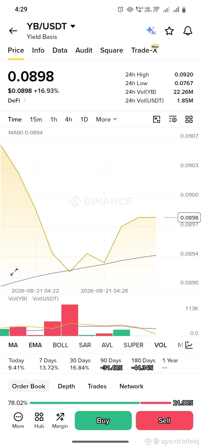The width and height of the screenshot is (201, 448).
Task: Open chart indicator settings icon
Action: click(x=173, y=120)
